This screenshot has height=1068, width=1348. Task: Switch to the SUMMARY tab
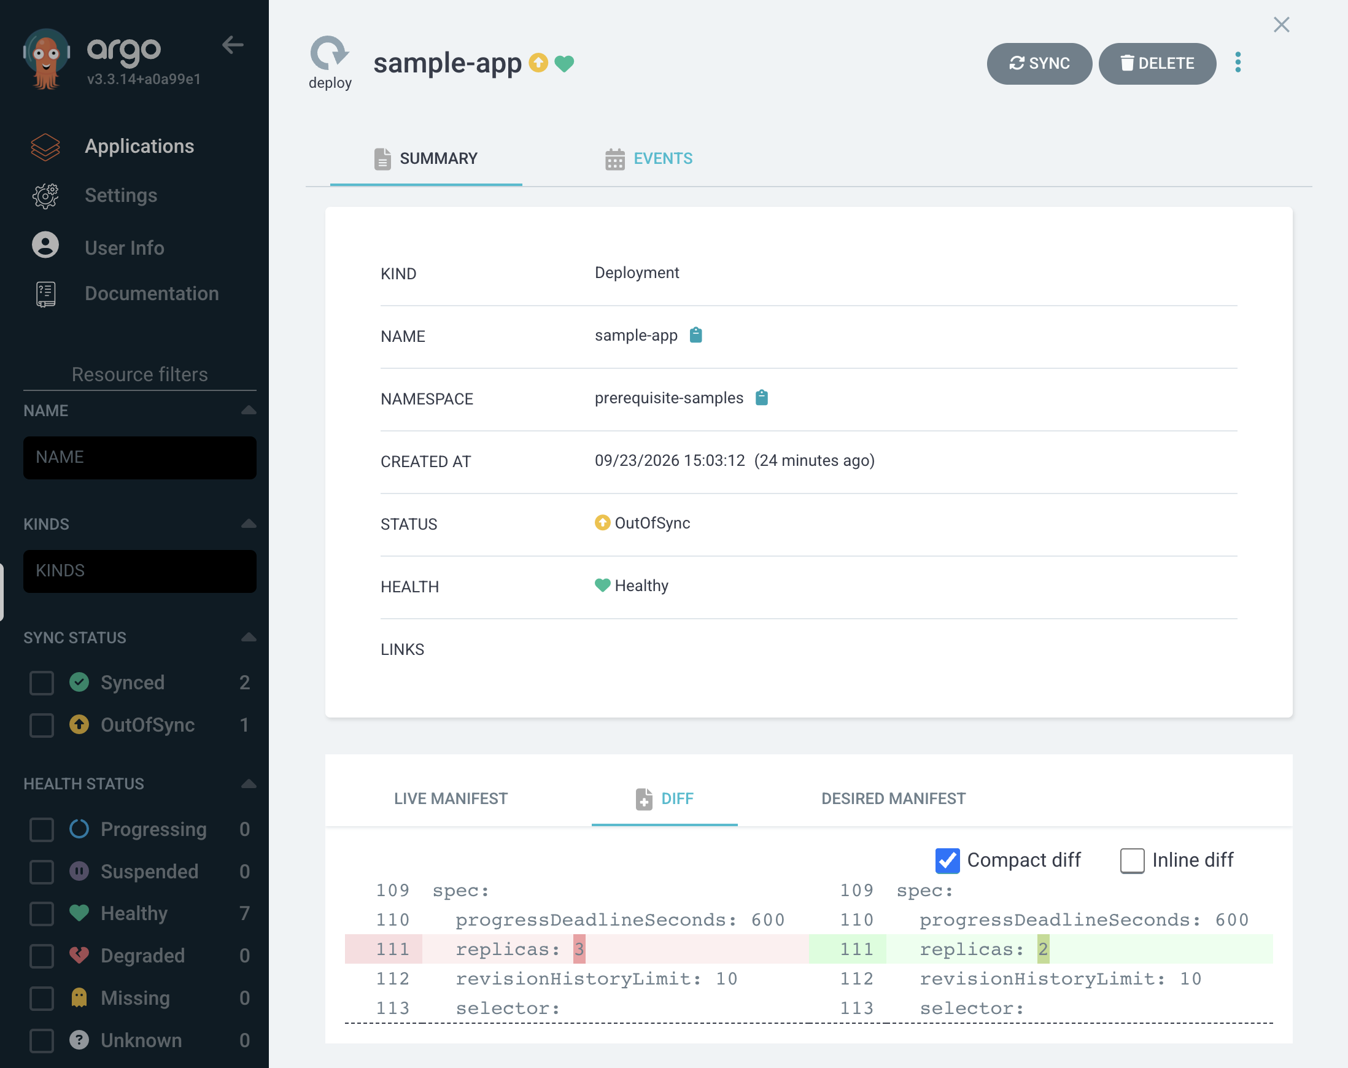[x=426, y=158]
